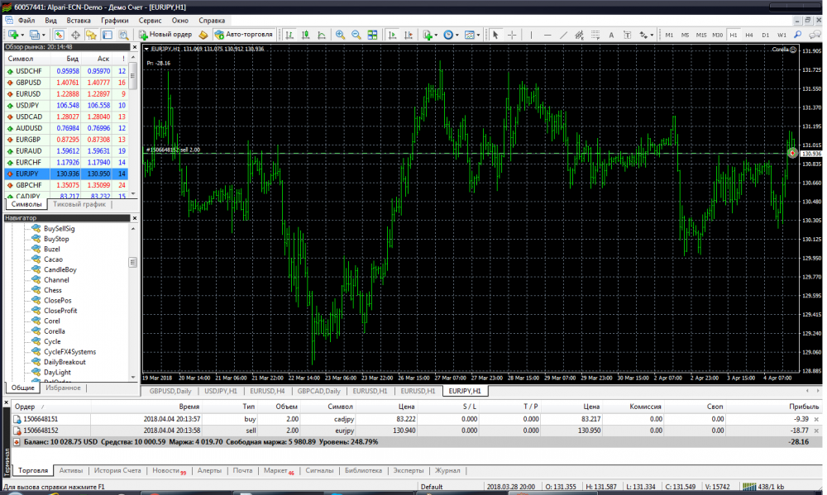Close the cadjpy buy order row

[816, 419]
